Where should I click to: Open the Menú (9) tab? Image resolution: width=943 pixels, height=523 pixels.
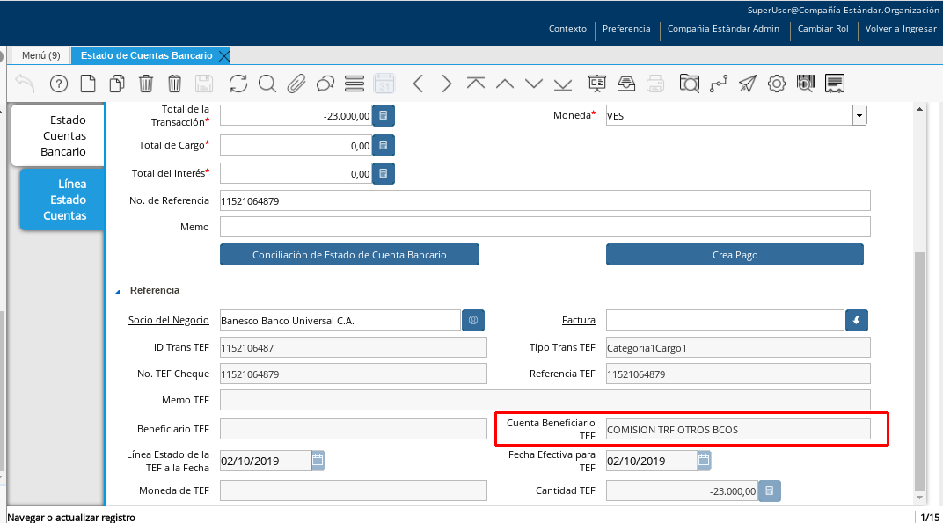[x=40, y=55]
